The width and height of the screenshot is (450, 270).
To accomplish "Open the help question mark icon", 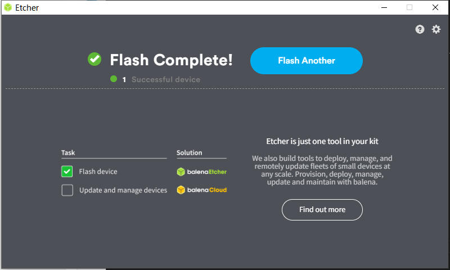I will point(420,29).
